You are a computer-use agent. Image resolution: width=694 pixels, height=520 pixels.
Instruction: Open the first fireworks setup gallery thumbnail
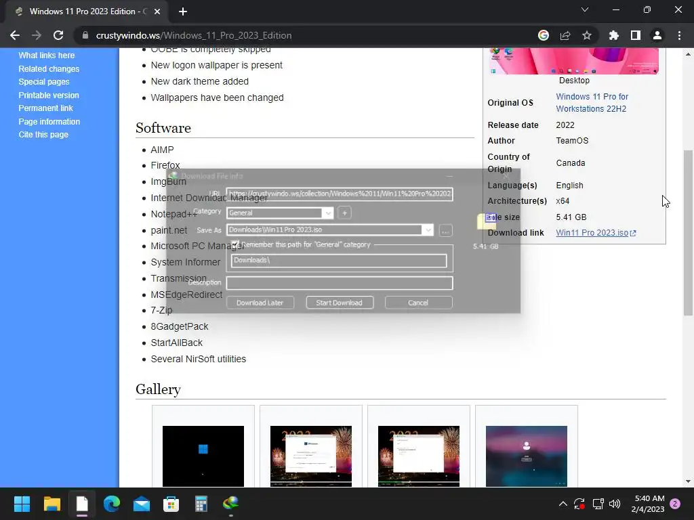pyautogui.click(x=310, y=456)
